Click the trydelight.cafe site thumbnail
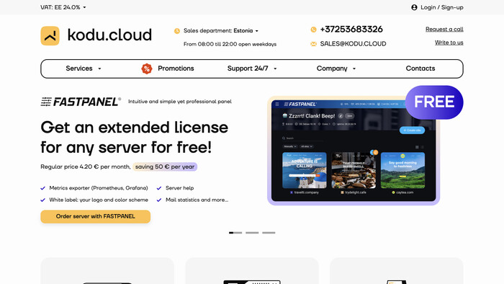The width and height of the screenshot is (504, 284). coord(354,170)
